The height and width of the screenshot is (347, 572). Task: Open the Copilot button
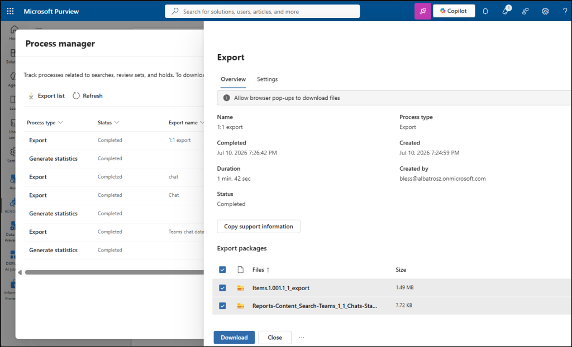454,11
